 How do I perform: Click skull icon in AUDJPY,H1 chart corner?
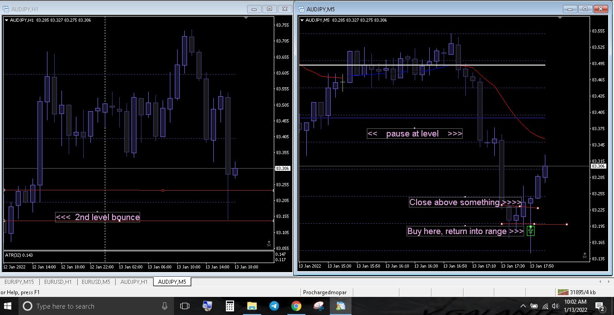tap(268, 244)
